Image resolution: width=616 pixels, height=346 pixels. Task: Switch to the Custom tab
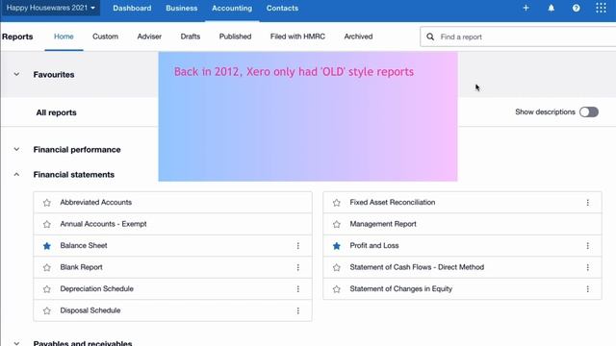coord(105,37)
